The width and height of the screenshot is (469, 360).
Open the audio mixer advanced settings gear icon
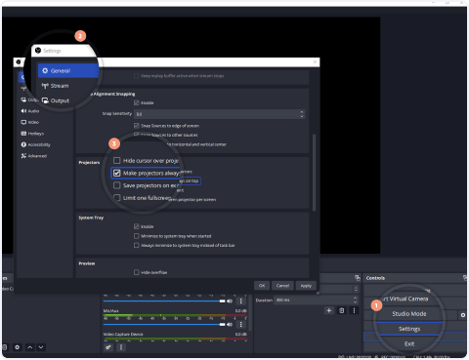click(108, 347)
